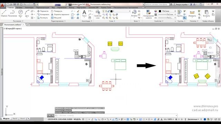221x124 pixels.
Task: Open Свойства слоя (Layer Properties)
Action: (x=97, y=14)
